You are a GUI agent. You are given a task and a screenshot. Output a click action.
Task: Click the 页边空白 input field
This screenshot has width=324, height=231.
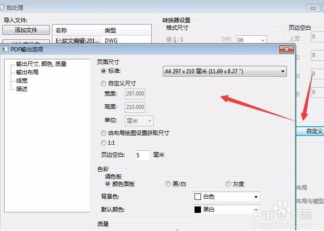143,155
